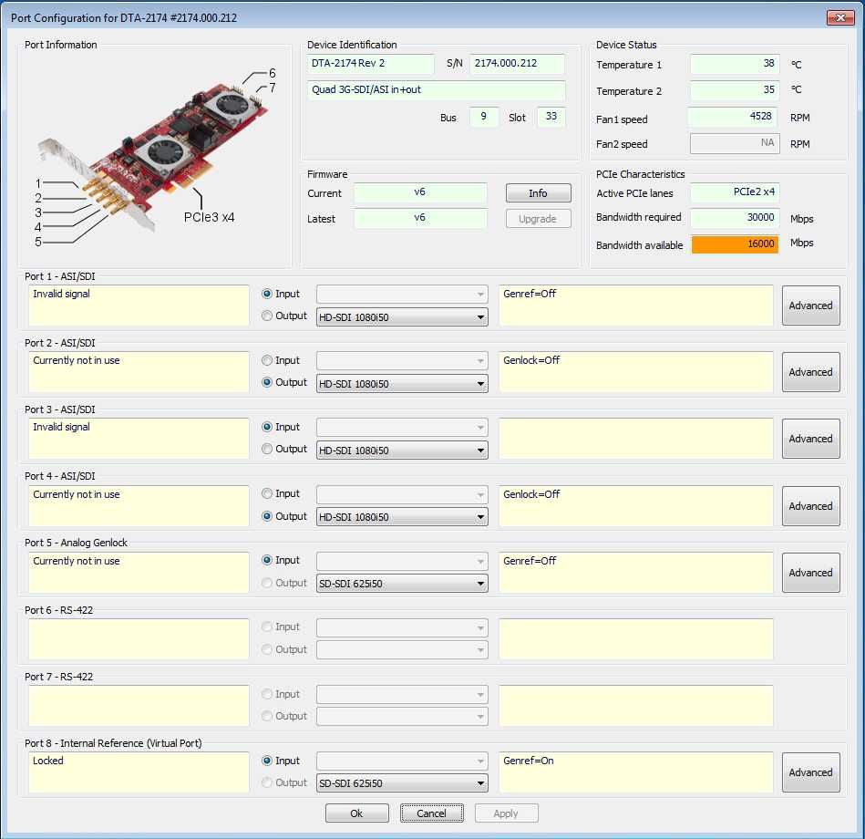Click the orange Bandwidth available field

735,244
